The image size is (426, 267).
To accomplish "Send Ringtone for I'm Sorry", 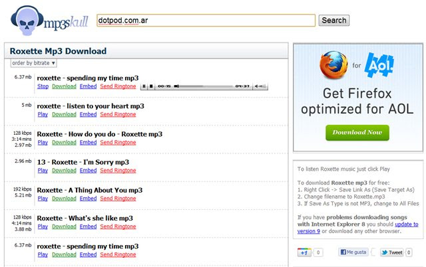I will (118, 171).
